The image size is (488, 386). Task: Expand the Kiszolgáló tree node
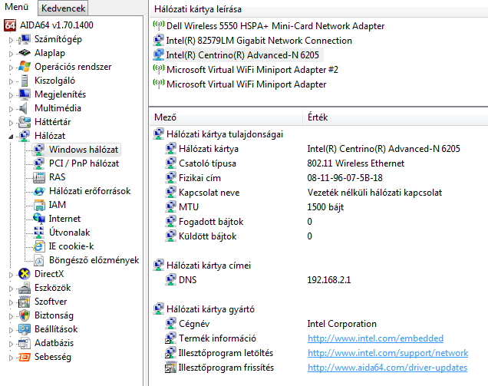(x=12, y=81)
